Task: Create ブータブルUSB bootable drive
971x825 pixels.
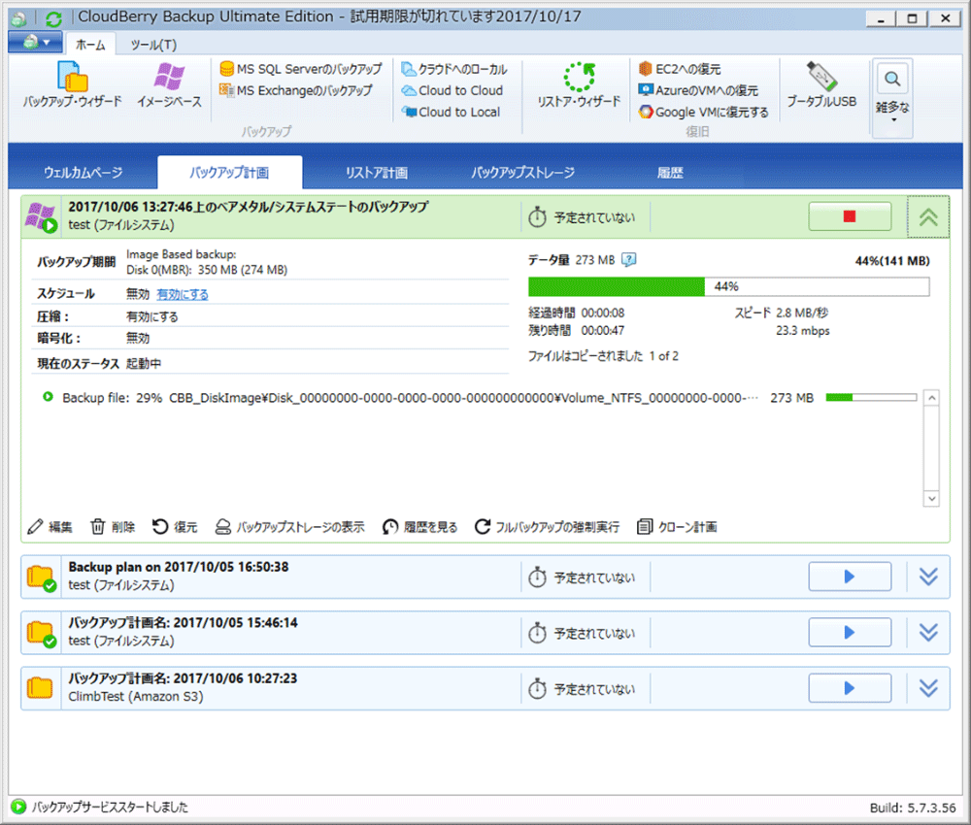Action: click(x=821, y=84)
